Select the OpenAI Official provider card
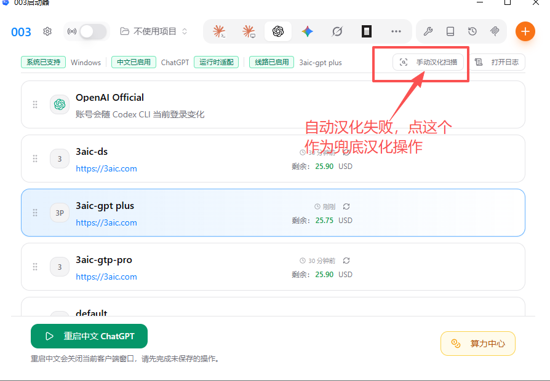Viewport: 550px width, 381px height. pyautogui.click(x=273, y=104)
